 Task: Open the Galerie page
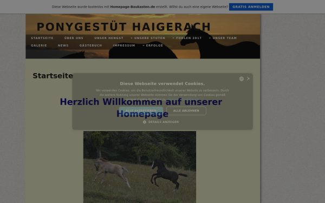[x=39, y=45]
